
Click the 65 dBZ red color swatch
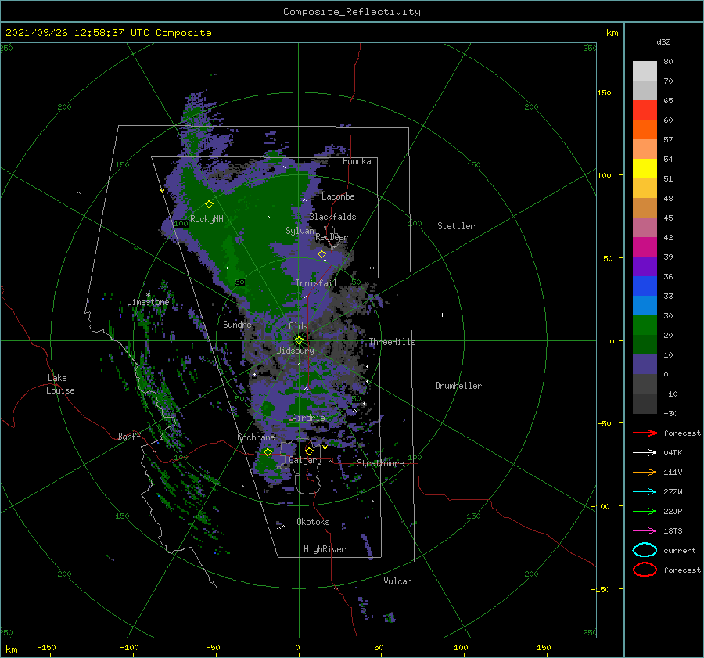pos(645,110)
